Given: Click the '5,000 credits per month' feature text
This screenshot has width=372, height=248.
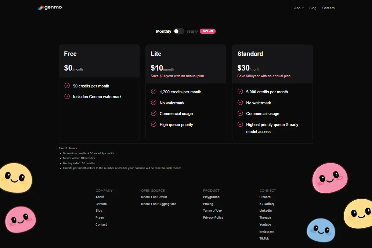Looking at the screenshot, I should point(267,92).
